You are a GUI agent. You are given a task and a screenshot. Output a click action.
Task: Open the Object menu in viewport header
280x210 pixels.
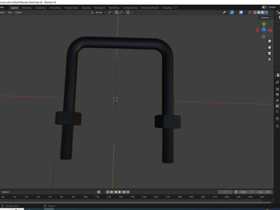point(19,12)
